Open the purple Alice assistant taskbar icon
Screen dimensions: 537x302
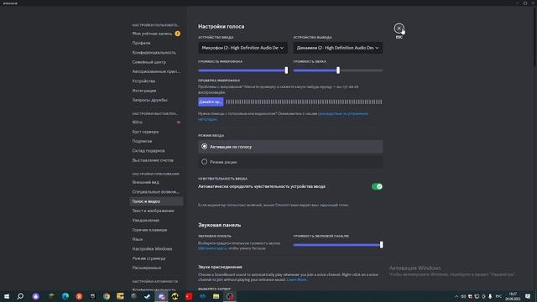(x=35, y=296)
